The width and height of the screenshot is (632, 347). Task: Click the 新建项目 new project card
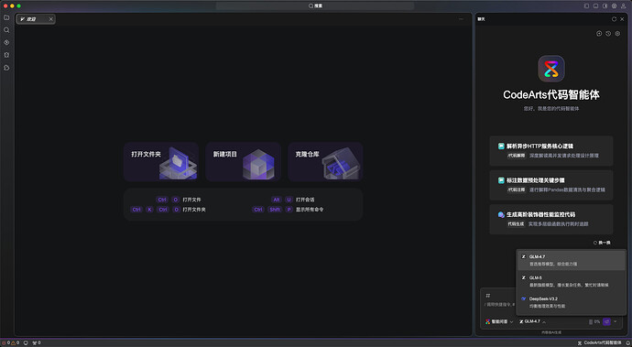[x=244, y=161]
